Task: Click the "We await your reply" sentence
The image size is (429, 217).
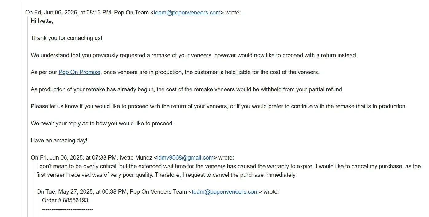Action: point(102,124)
